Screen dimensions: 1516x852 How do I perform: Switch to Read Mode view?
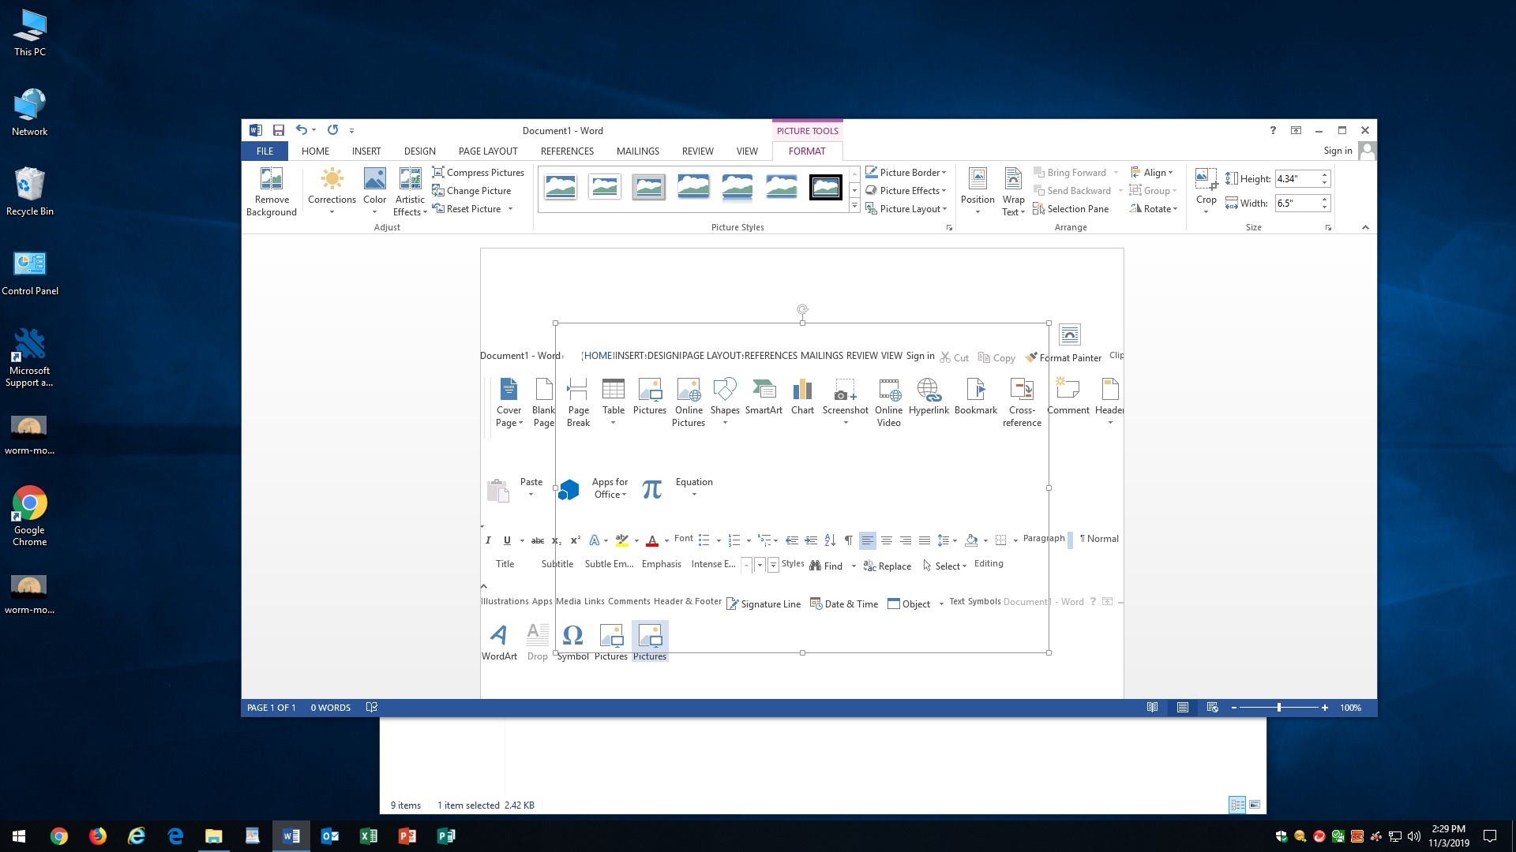(x=1152, y=708)
